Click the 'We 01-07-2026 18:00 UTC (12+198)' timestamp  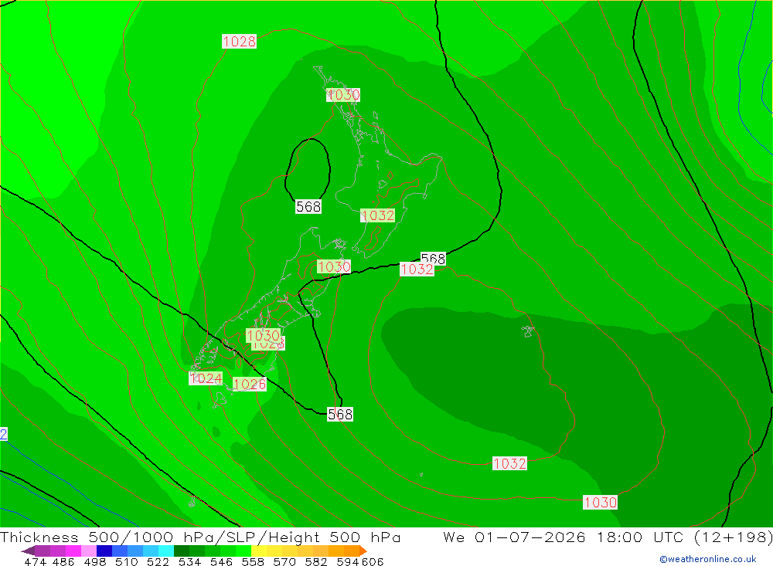(x=608, y=537)
